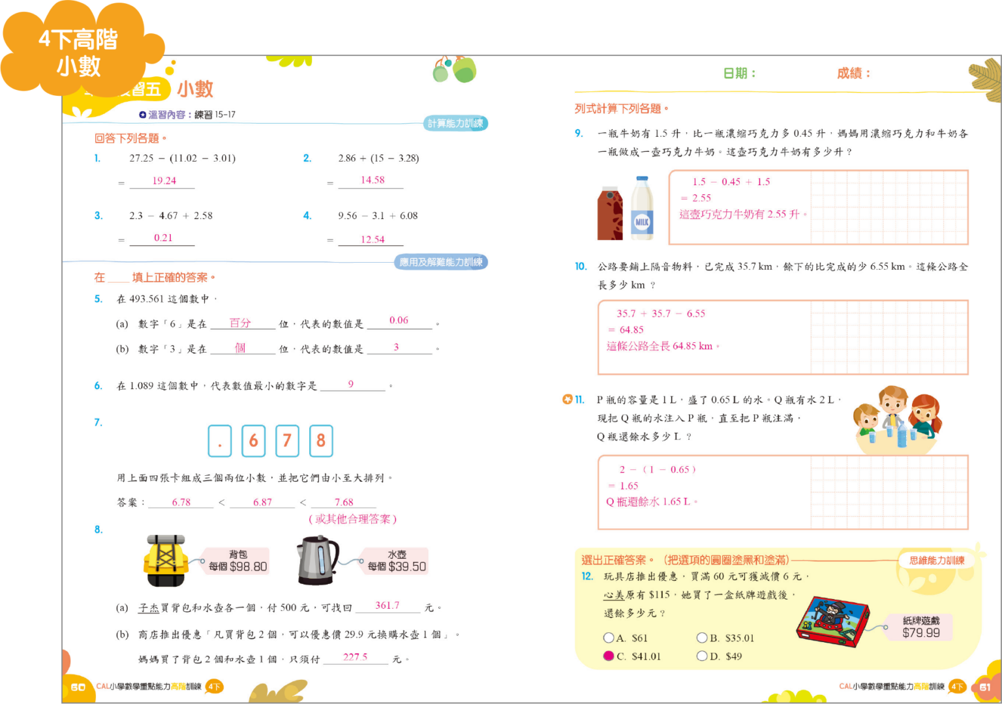Click the 思維能力訓練 section label
Image resolution: width=1002 pixels, height=704 pixels.
tap(937, 560)
